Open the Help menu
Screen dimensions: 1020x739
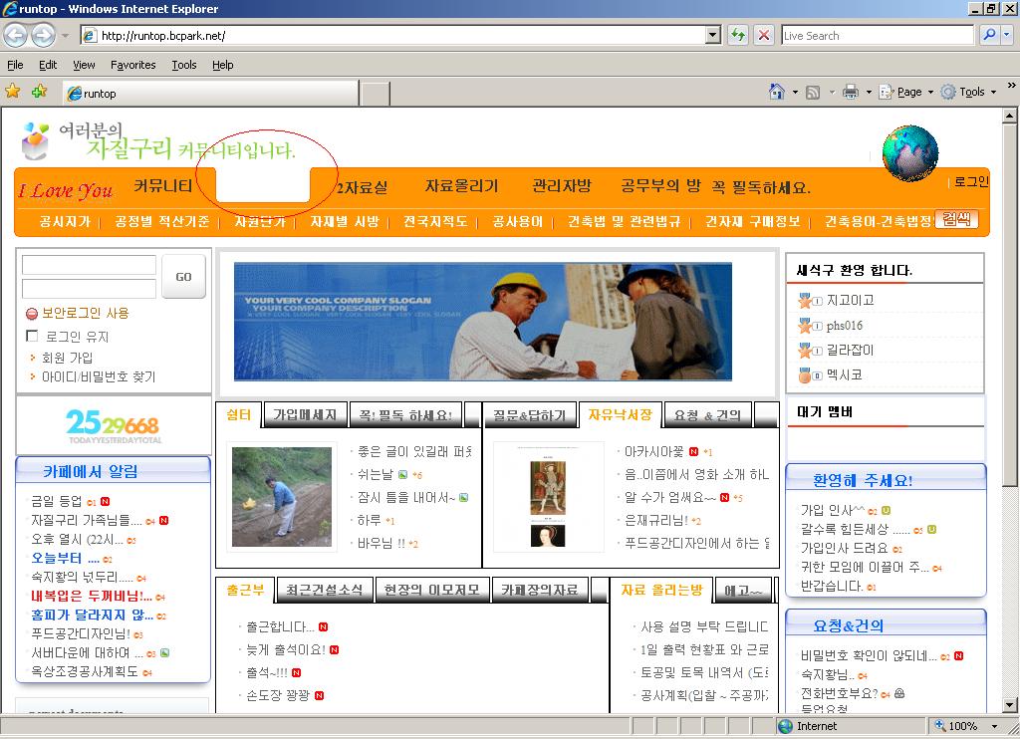click(x=222, y=65)
